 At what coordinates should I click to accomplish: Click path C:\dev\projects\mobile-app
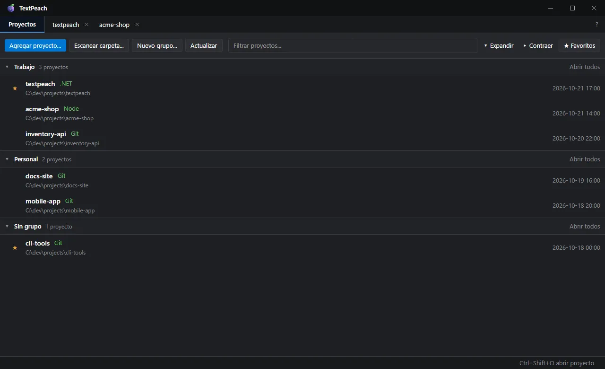click(x=60, y=211)
